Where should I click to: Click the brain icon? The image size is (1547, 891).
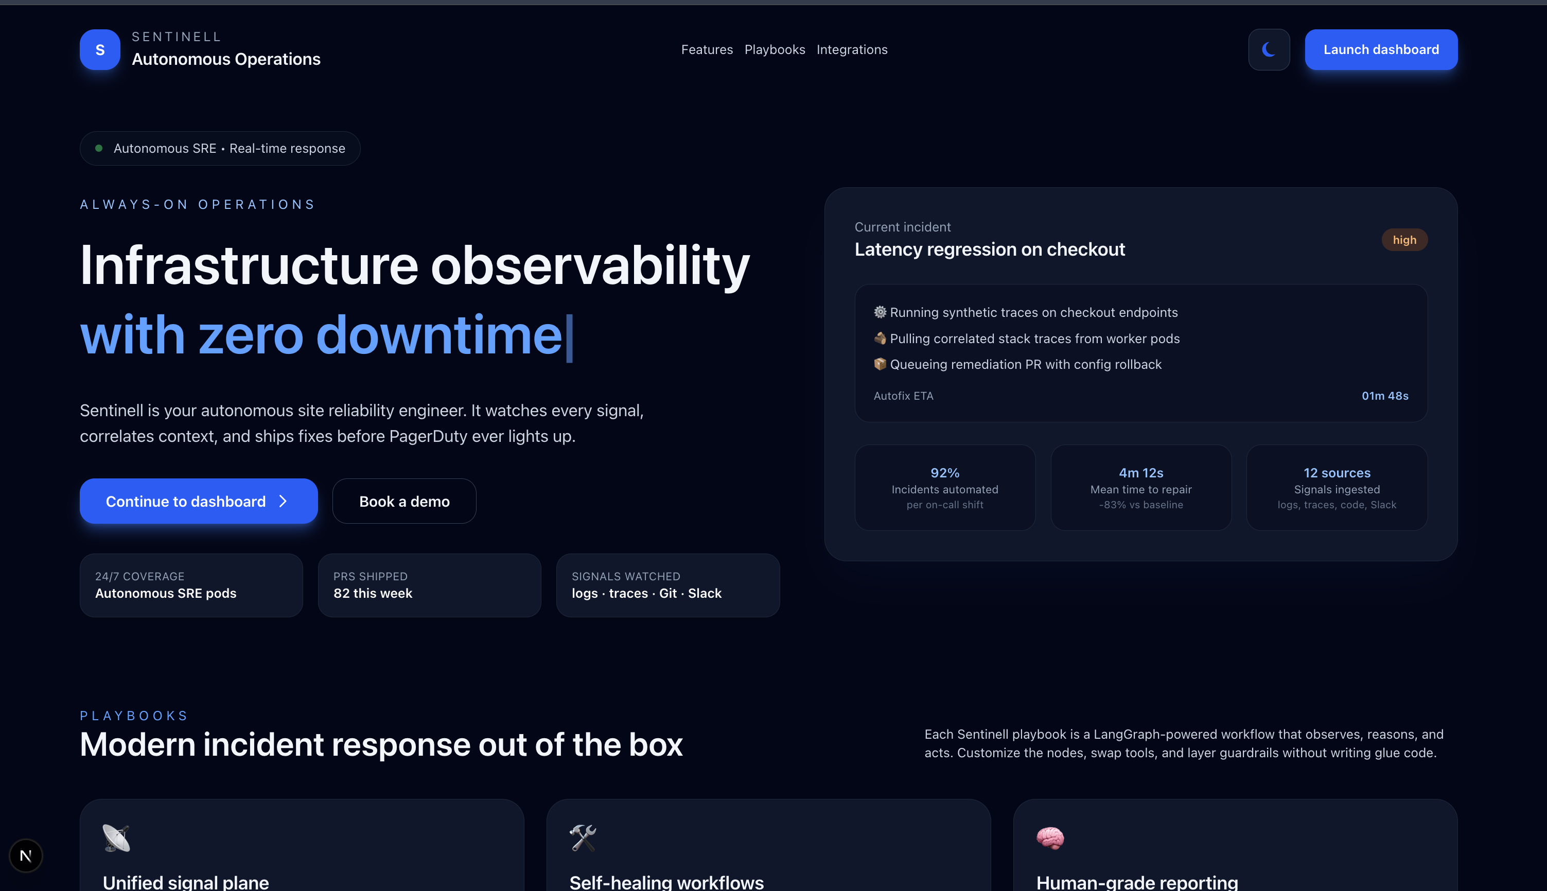tap(1050, 838)
